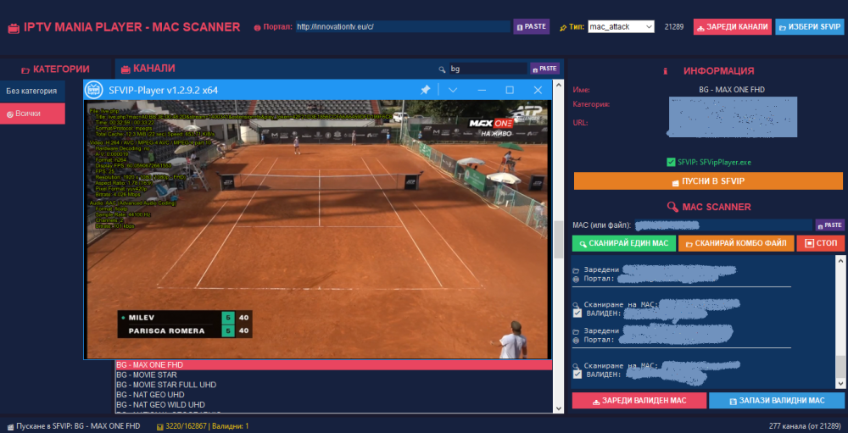Click the channel search magnifier icon
This screenshot has height=433, width=848.
click(x=442, y=69)
